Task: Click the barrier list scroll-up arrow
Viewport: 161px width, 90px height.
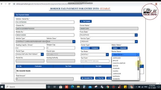Action: tap(138, 57)
